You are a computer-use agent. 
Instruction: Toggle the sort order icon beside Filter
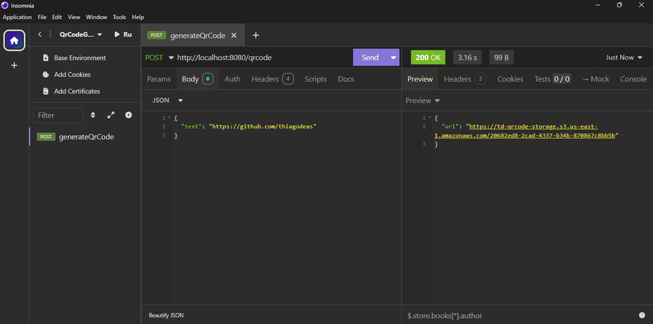pyautogui.click(x=93, y=115)
